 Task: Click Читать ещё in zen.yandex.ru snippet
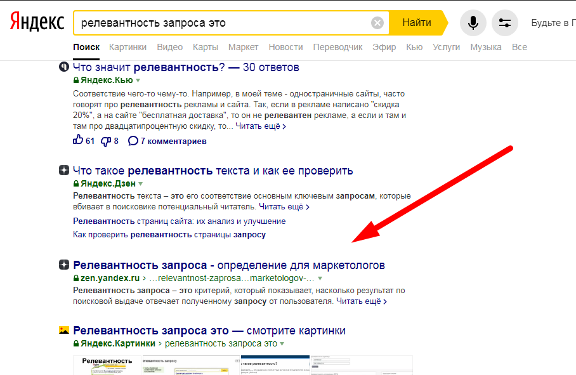[x=362, y=301]
